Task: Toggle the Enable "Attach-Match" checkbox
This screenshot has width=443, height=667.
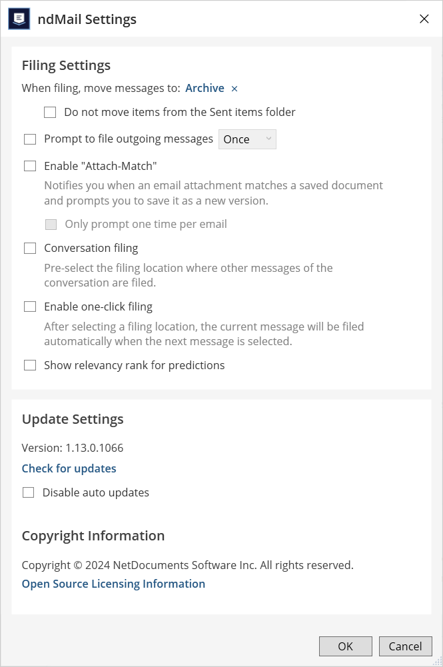Action: tap(30, 166)
